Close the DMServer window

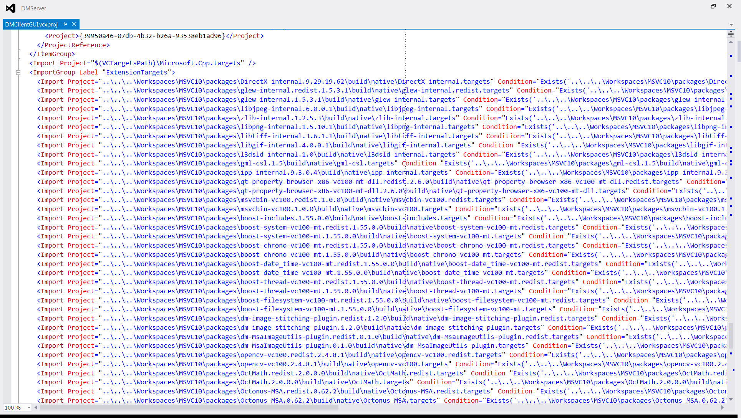(x=729, y=6)
